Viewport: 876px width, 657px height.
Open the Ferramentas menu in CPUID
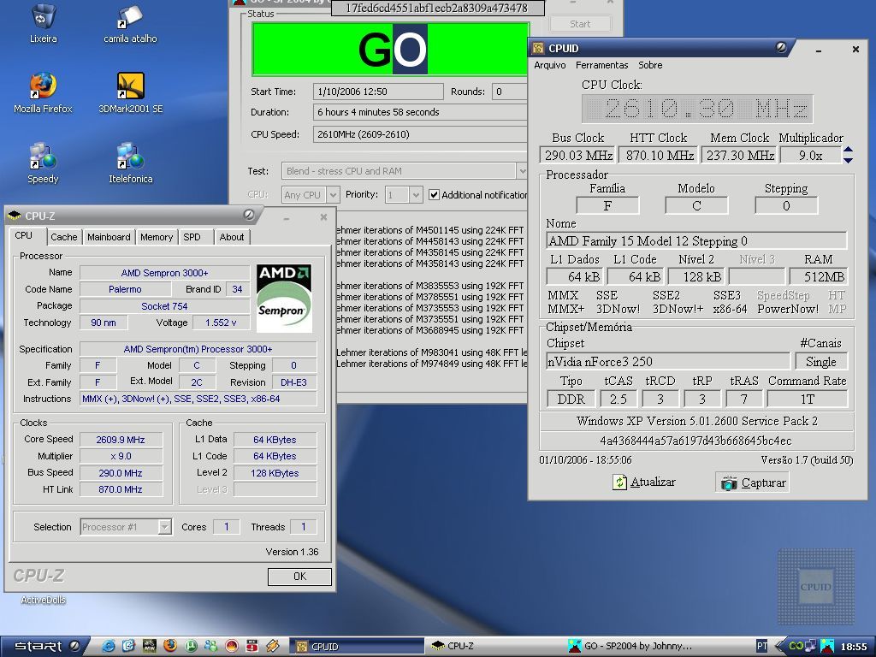(x=601, y=65)
